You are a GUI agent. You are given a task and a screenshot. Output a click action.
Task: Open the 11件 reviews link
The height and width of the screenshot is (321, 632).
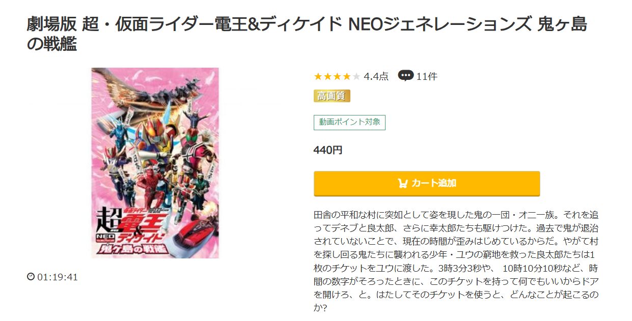pyautogui.click(x=426, y=77)
